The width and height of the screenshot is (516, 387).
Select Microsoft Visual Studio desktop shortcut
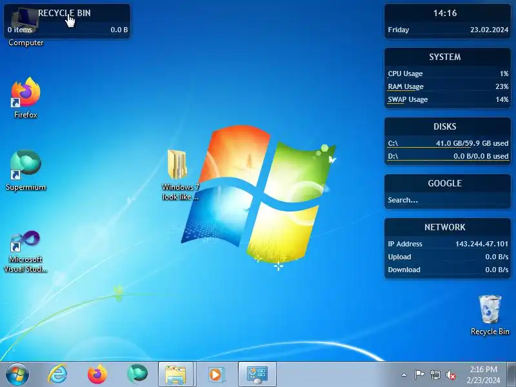(26, 252)
